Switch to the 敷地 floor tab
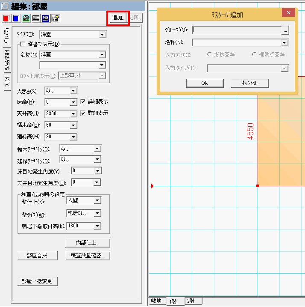The image size is (305, 307). pos(156,301)
